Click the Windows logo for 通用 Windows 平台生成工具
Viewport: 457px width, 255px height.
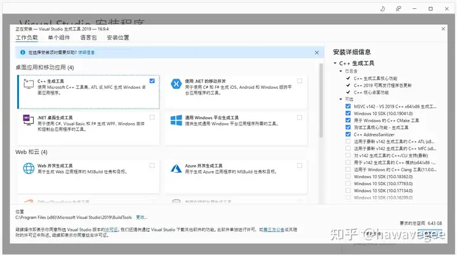click(176, 120)
